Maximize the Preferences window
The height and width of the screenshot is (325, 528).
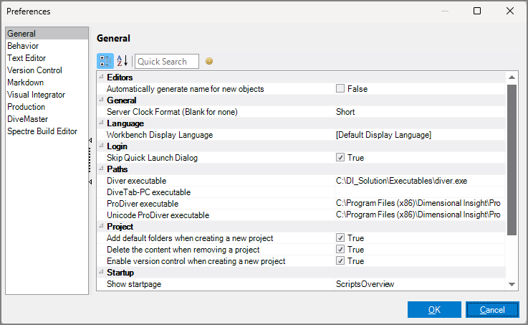(x=477, y=11)
